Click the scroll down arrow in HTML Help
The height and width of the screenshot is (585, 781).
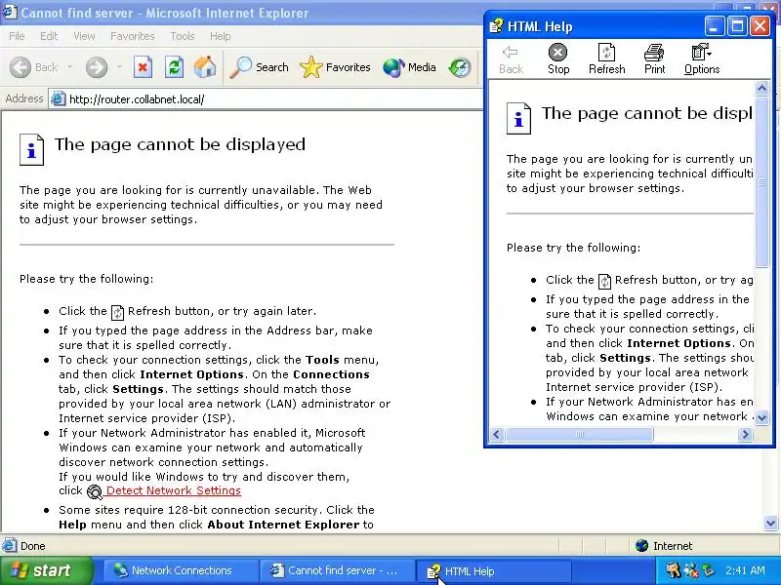(761, 418)
